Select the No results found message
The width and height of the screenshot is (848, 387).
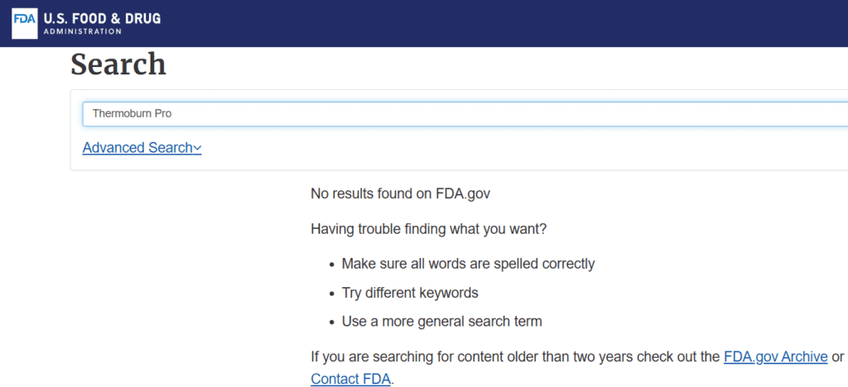coord(400,193)
